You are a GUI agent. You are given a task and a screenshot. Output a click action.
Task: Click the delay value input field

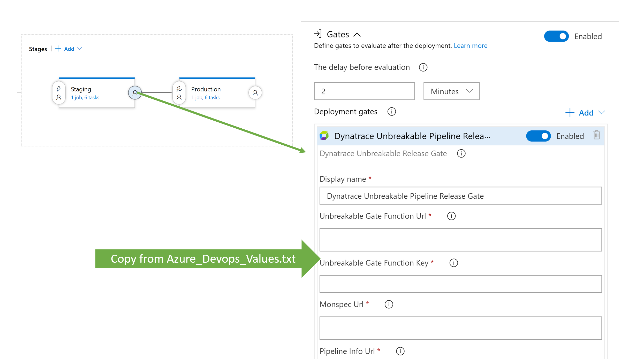point(364,91)
